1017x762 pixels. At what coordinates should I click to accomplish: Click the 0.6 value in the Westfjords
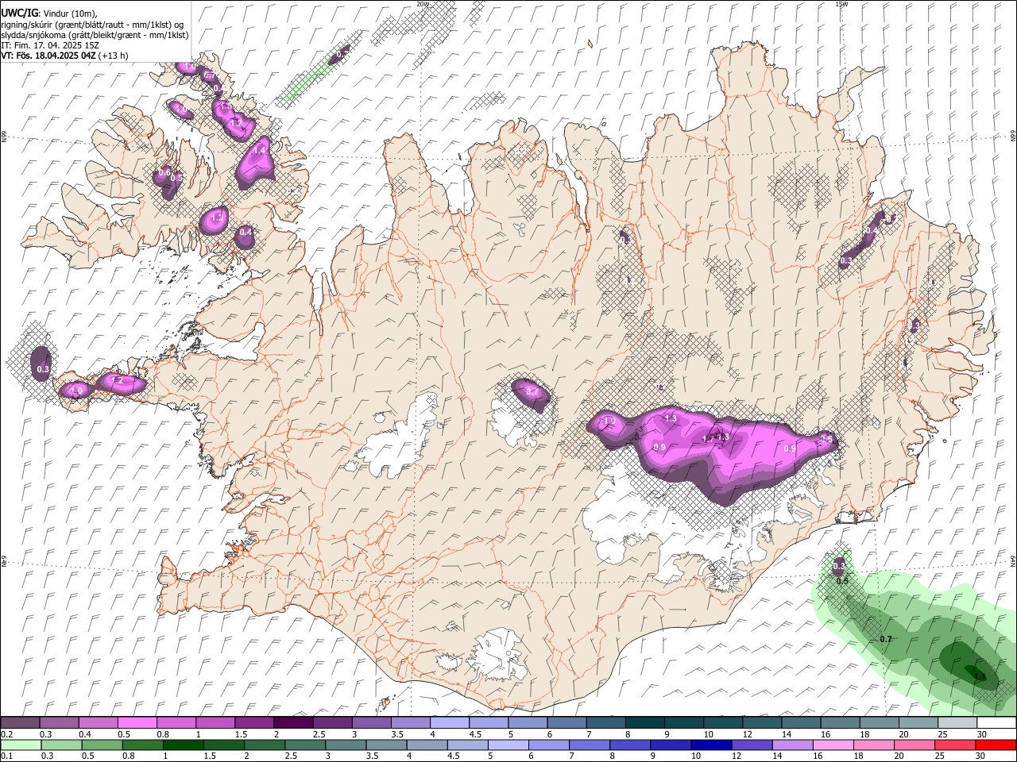click(x=164, y=172)
